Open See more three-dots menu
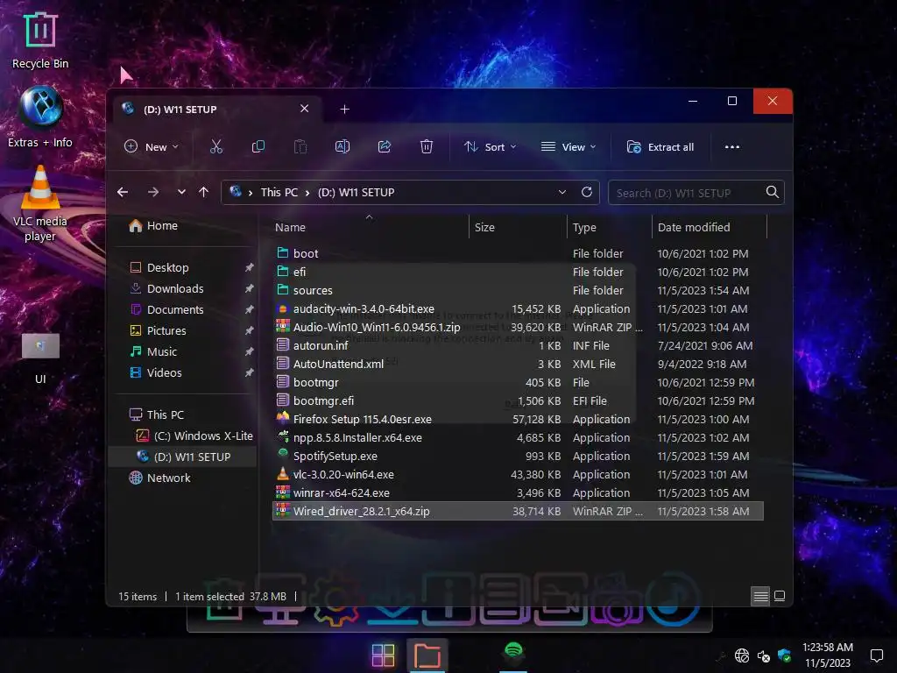897x673 pixels. [x=731, y=147]
